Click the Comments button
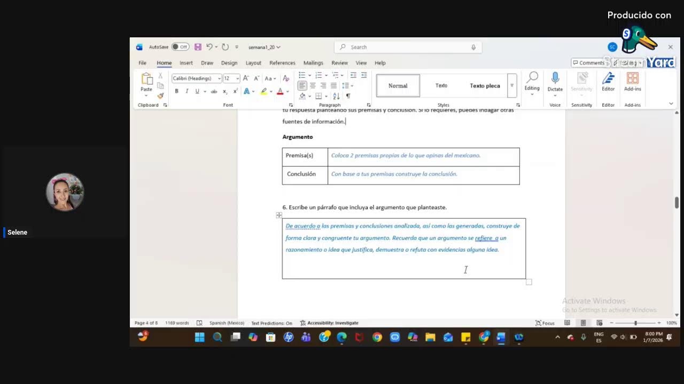 pyautogui.click(x=589, y=63)
